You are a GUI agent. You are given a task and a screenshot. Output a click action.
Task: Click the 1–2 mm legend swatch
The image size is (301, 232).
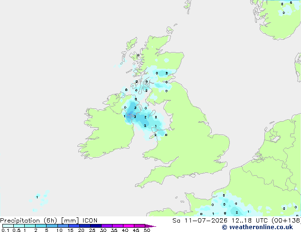(30, 226)
